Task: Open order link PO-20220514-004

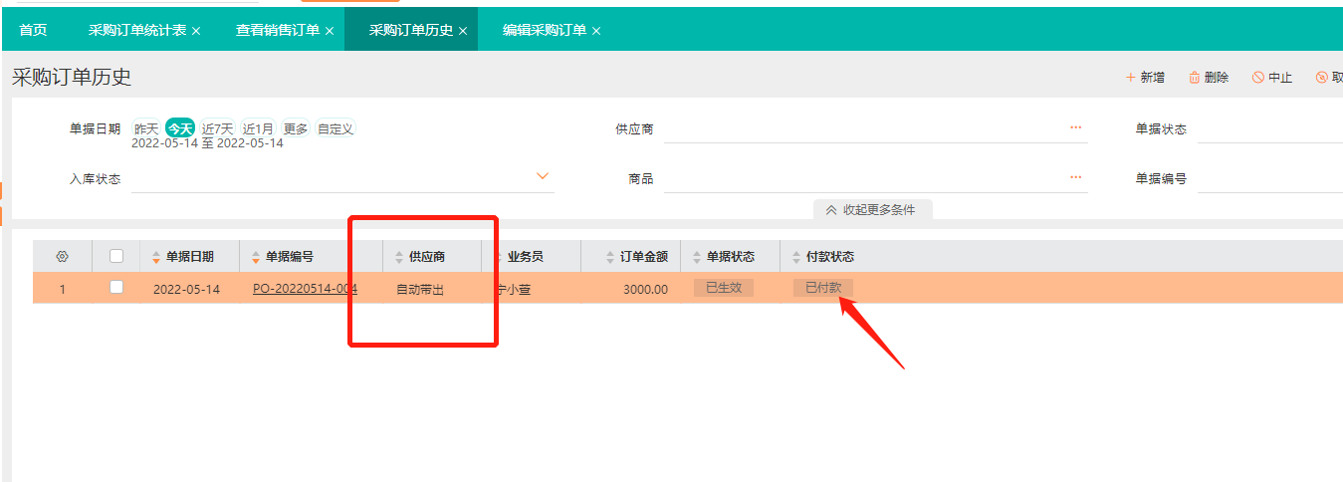Action: pyautogui.click(x=305, y=289)
